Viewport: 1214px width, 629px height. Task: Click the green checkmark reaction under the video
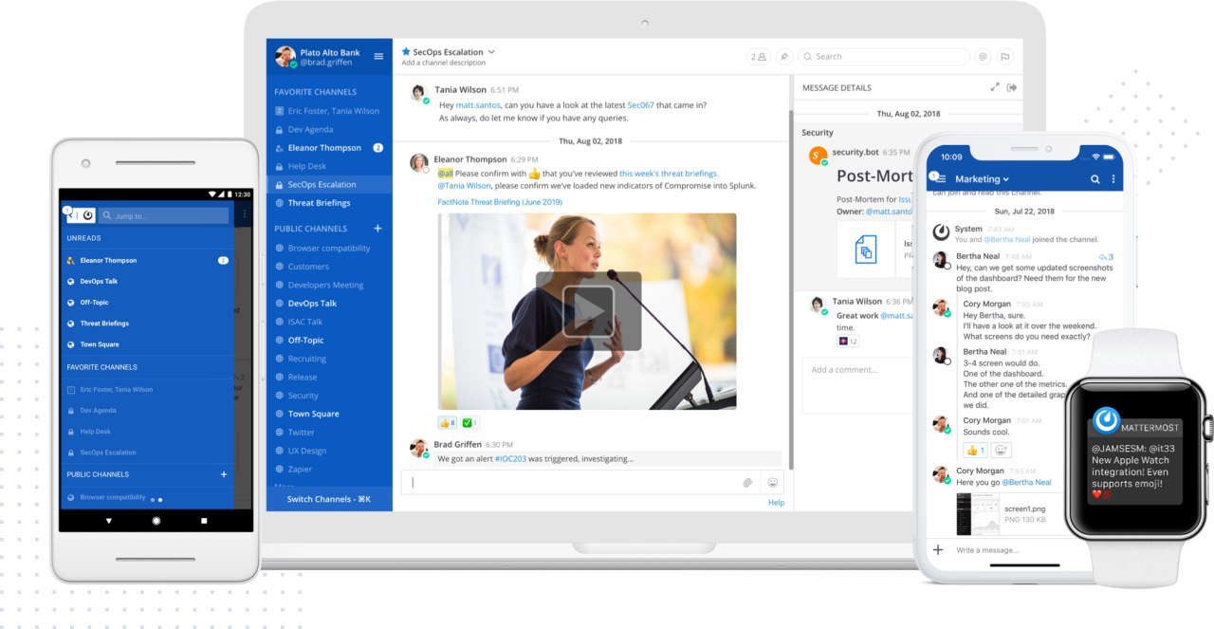pyautogui.click(x=470, y=423)
